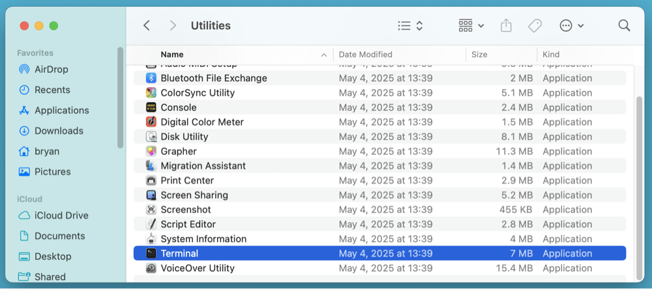Select the ColorSync Utility icon
The height and width of the screenshot is (289, 652).
[x=151, y=92]
